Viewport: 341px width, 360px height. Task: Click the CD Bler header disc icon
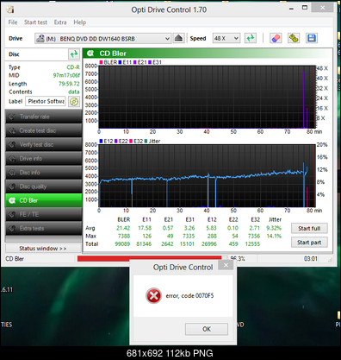[90, 54]
